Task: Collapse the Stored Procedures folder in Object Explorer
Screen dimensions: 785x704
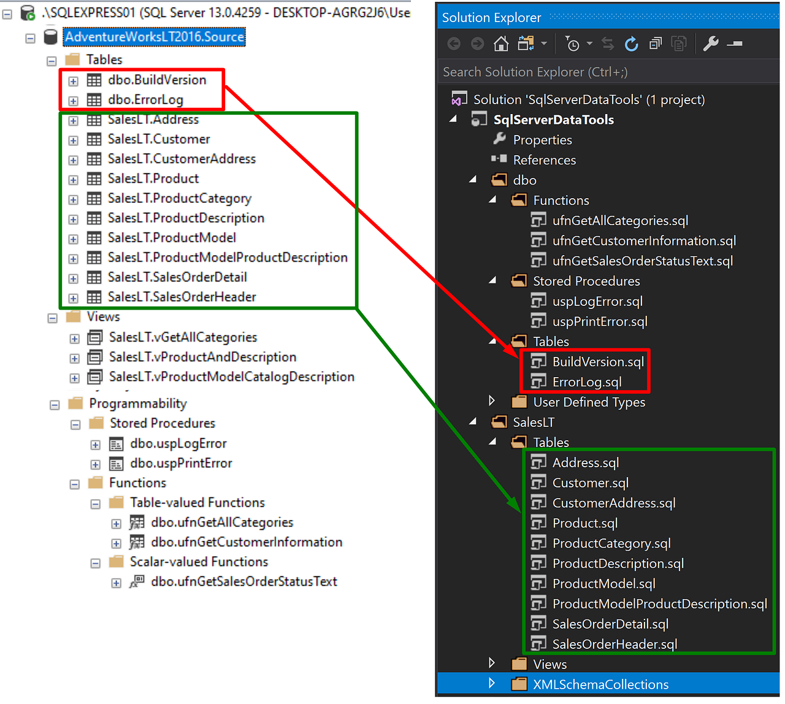Action: [75, 424]
